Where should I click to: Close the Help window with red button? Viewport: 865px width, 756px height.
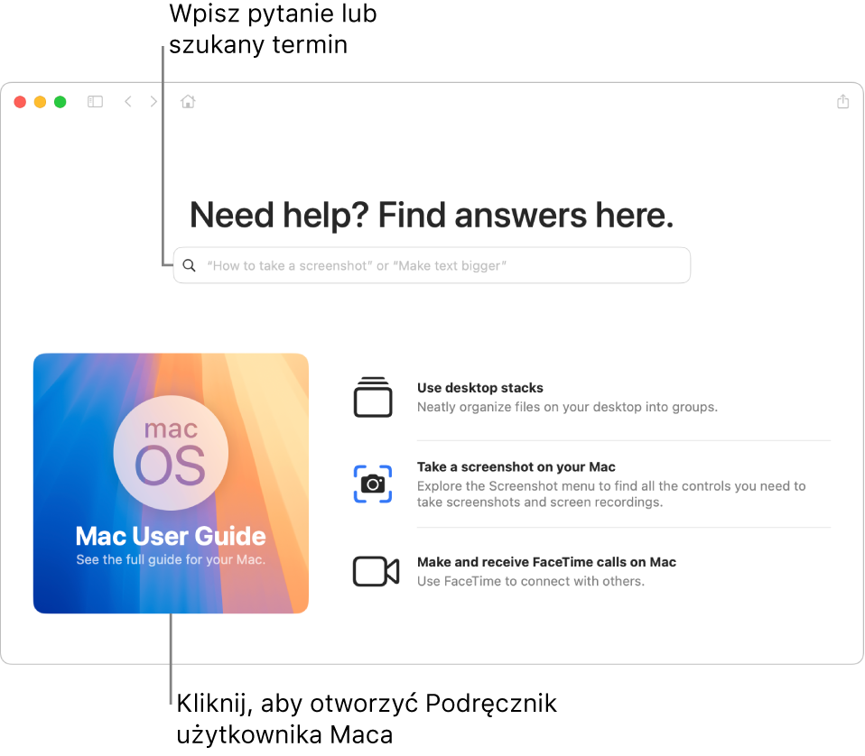pos(20,102)
